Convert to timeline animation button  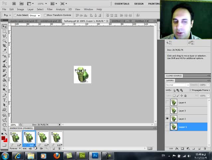point(150,149)
